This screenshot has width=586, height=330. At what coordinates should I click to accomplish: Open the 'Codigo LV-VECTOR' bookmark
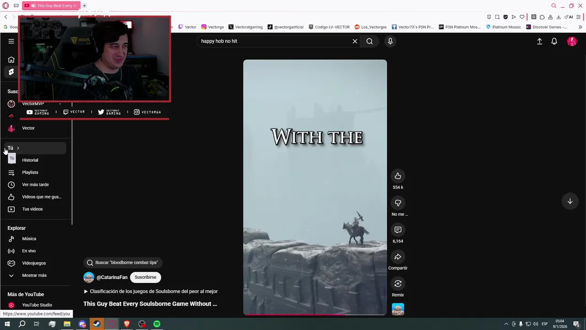329,27
